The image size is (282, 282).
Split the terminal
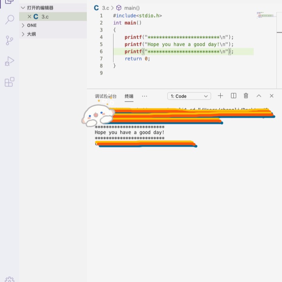click(233, 96)
